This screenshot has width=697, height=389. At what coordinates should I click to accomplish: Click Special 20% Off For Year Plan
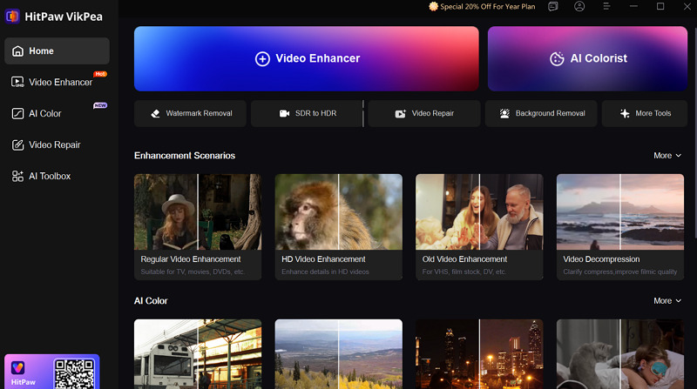coord(482,7)
